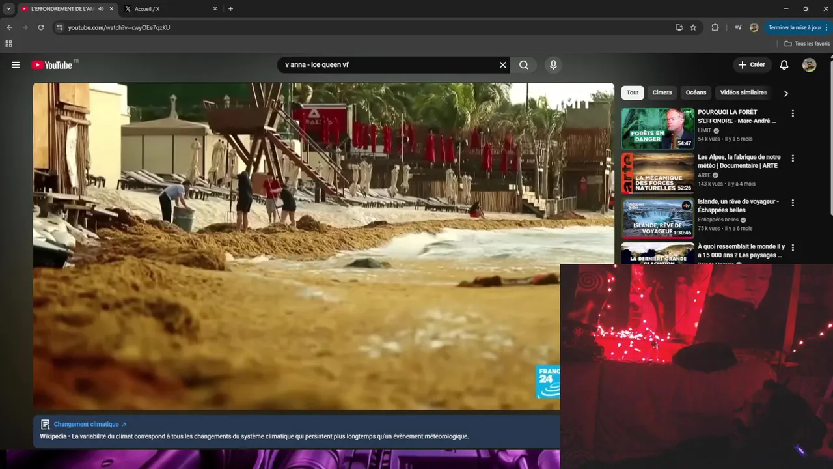This screenshot has width=833, height=469.
Task: Install app icon in the address bar
Action: [x=679, y=27]
